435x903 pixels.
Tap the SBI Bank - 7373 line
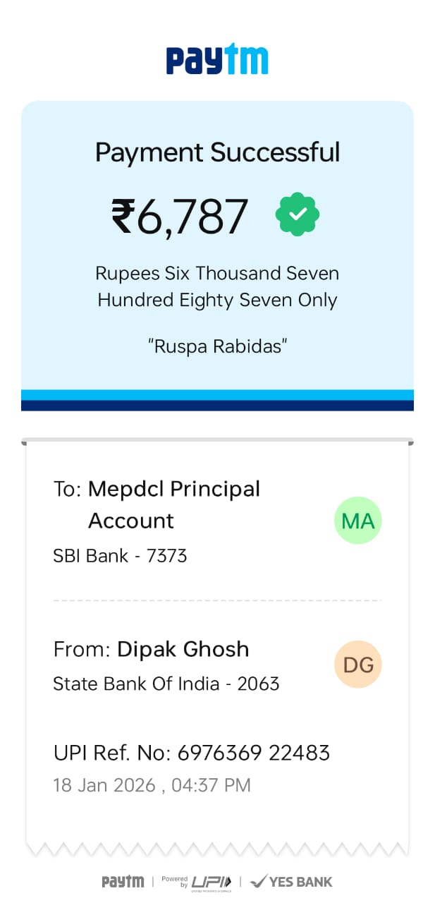[x=120, y=556]
